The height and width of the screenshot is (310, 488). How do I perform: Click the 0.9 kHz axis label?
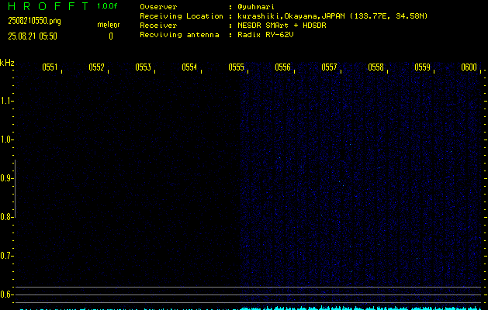click(5, 178)
